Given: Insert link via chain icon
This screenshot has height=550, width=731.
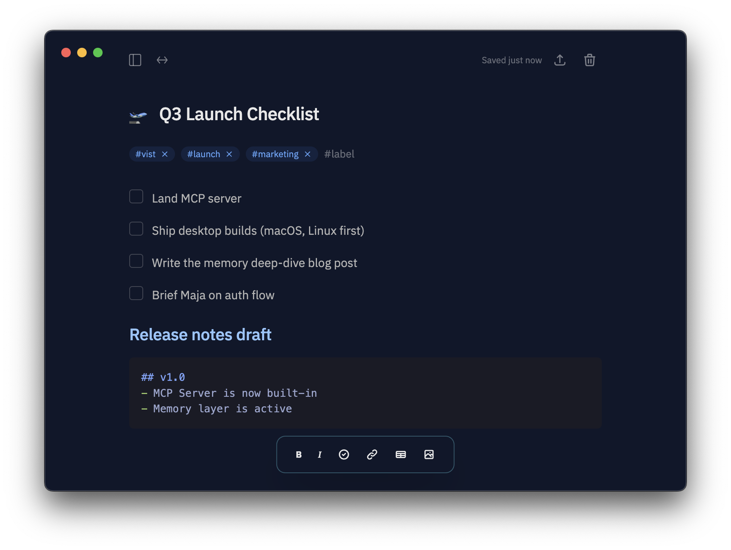Looking at the screenshot, I should pos(372,454).
